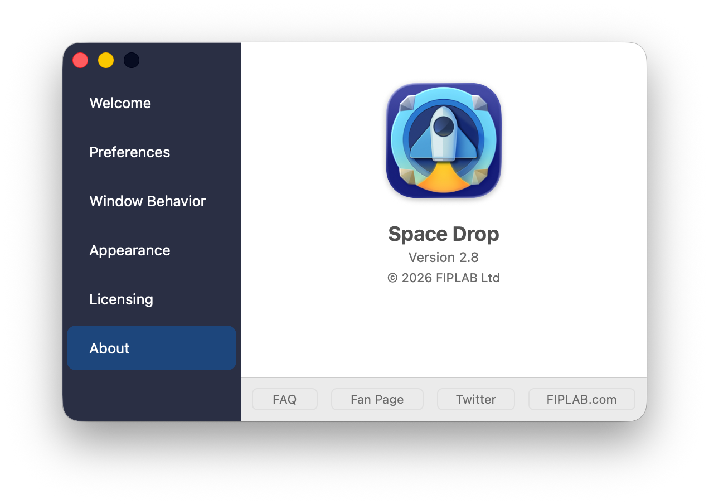
Task: Click the Space Drop title text
Action: tap(444, 234)
